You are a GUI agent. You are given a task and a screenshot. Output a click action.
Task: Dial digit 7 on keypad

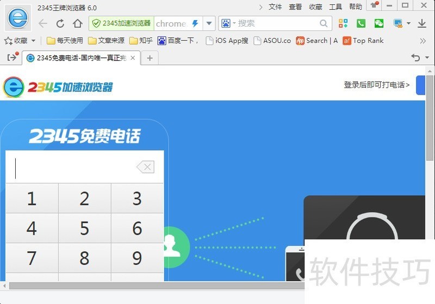(32, 258)
